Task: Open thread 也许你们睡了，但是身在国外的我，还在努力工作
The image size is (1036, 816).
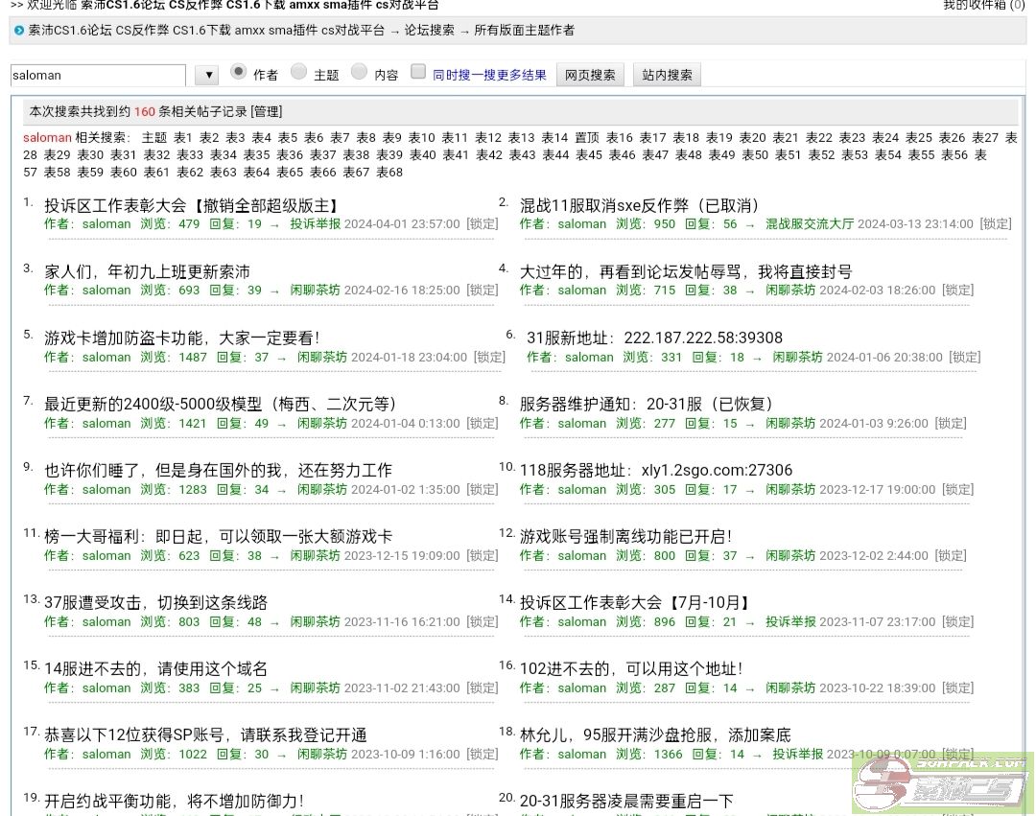Action: coord(218,470)
